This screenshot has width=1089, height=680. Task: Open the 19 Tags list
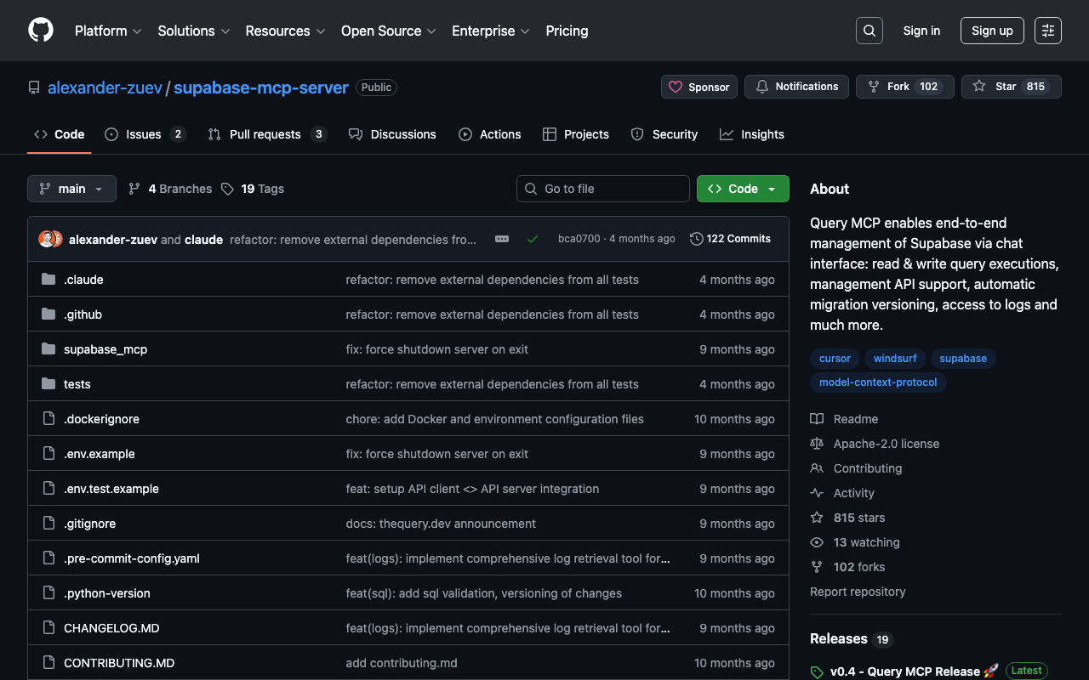pos(253,189)
